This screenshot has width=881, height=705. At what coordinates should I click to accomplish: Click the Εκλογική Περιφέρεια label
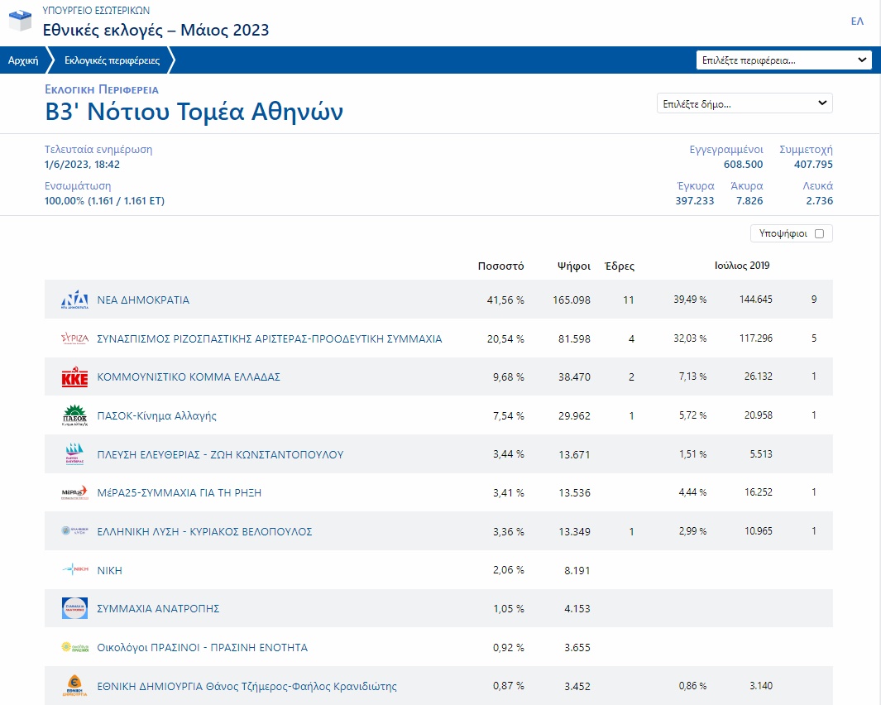[x=102, y=89]
